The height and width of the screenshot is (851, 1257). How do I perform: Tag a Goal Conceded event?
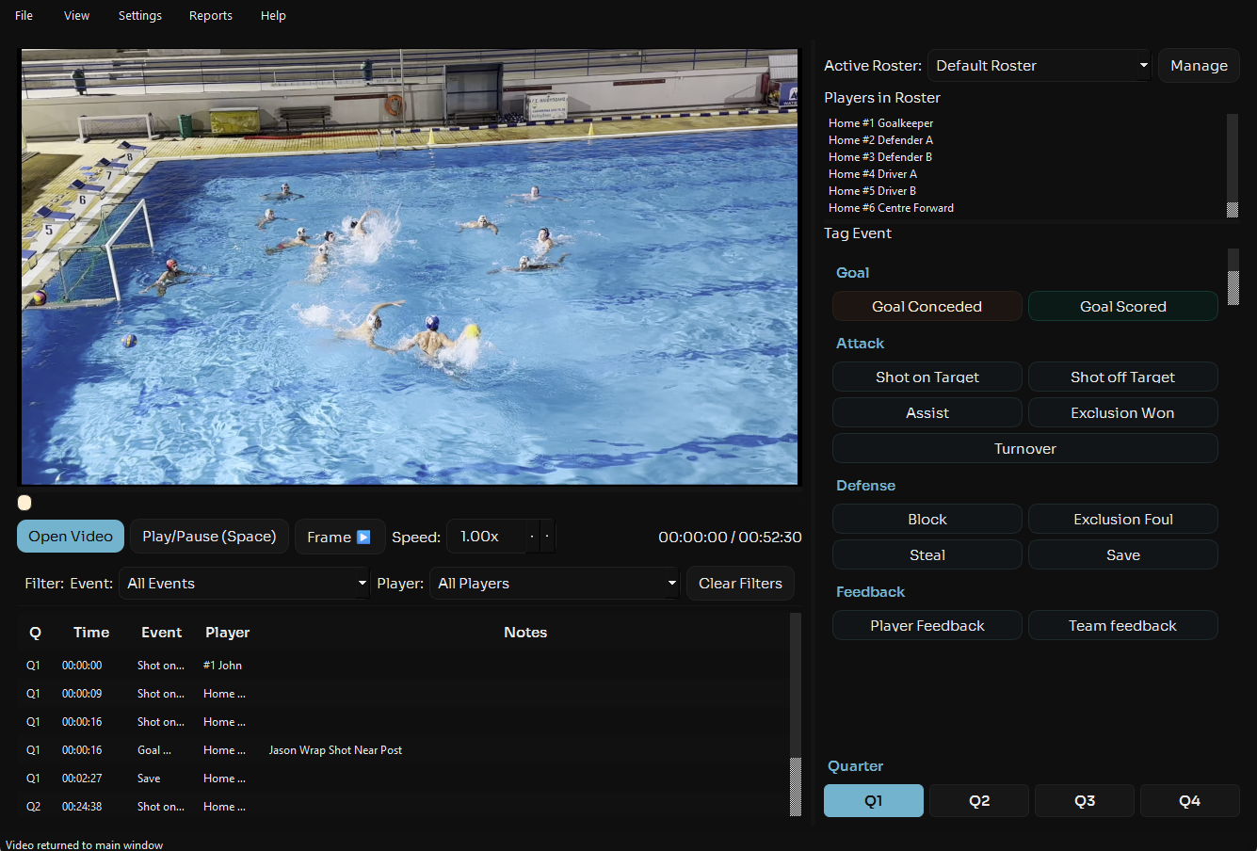click(x=927, y=307)
